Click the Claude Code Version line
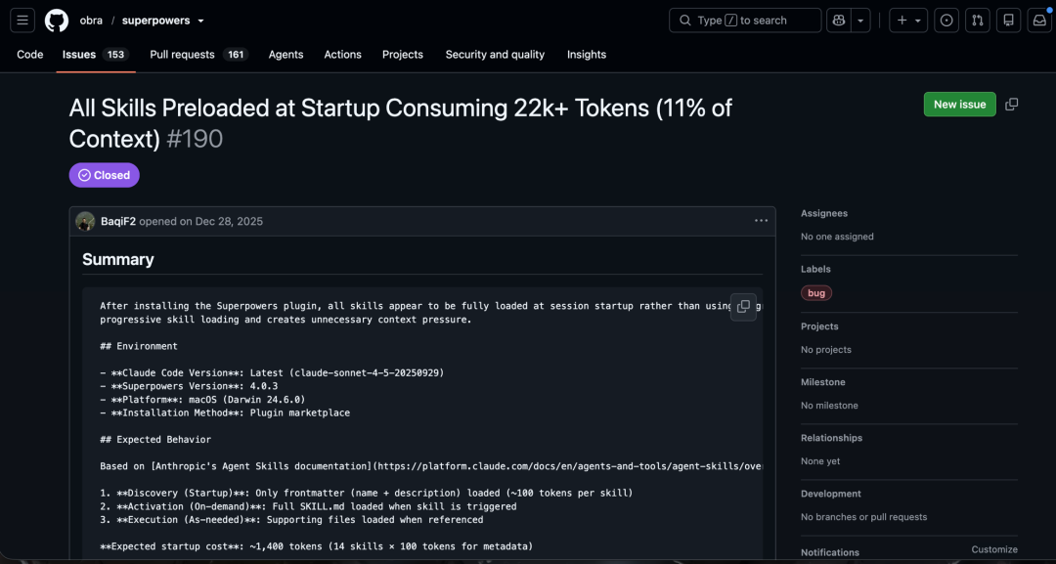 (x=272, y=372)
